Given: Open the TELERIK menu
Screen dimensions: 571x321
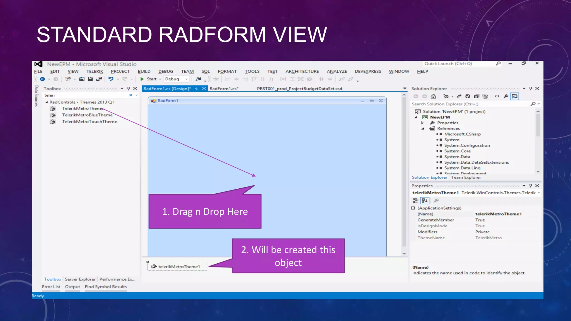Looking at the screenshot, I should pos(95,72).
